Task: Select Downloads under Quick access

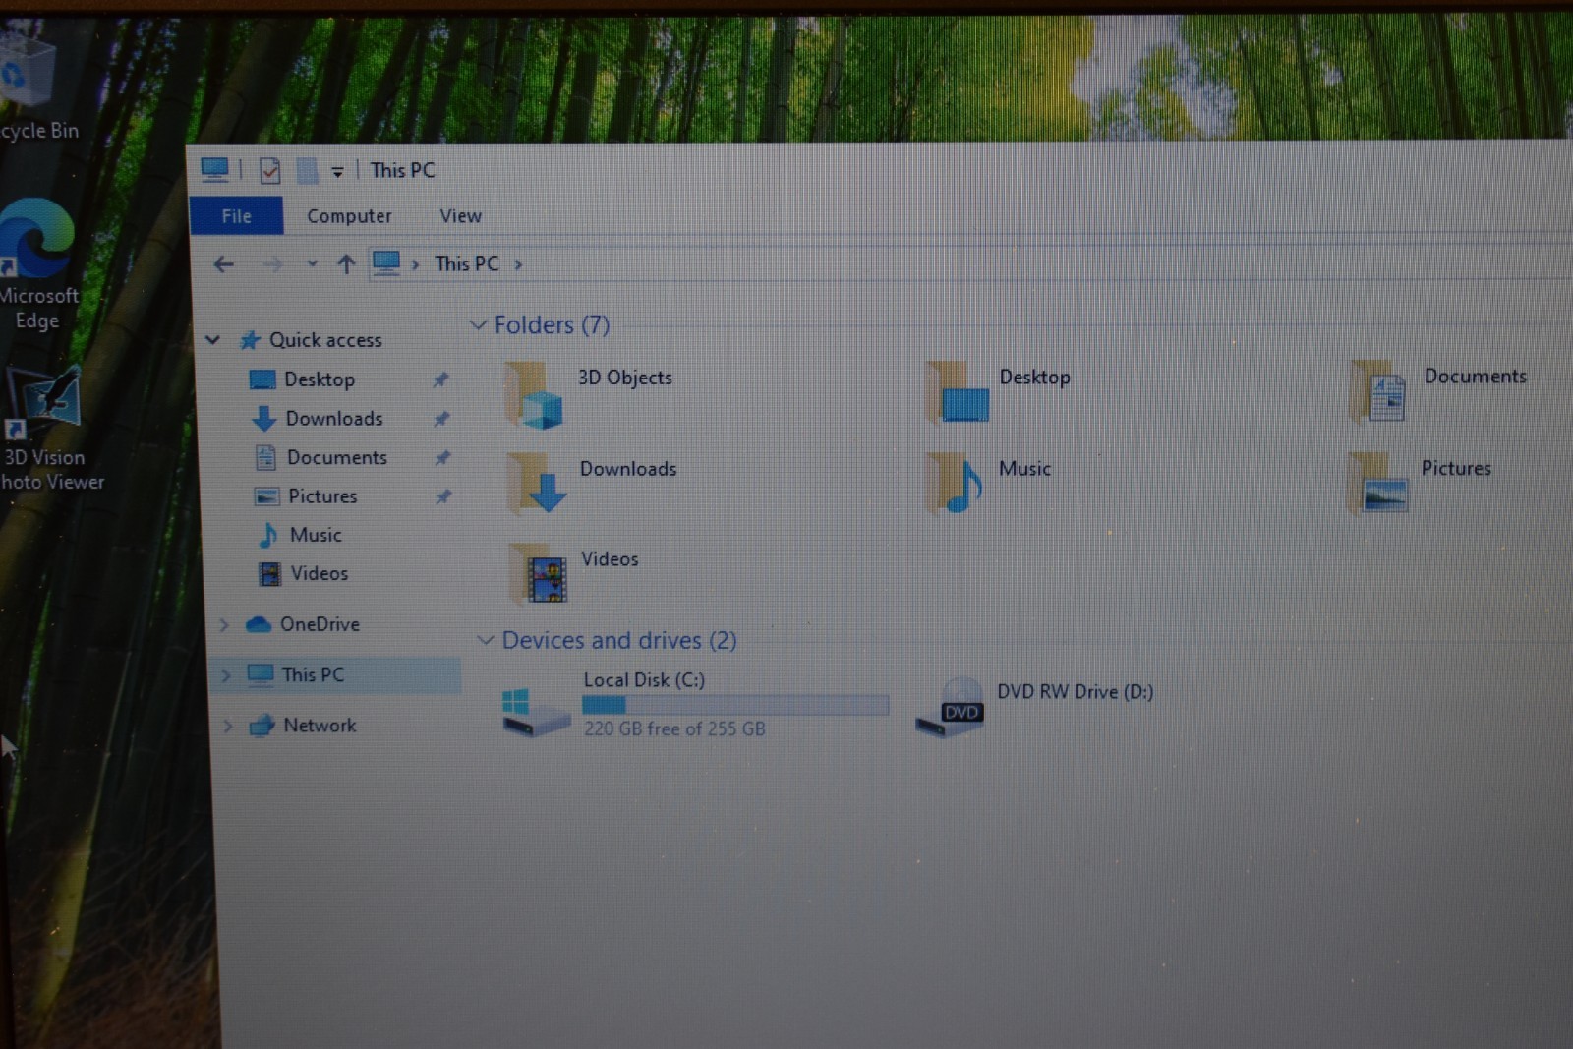Action: [x=334, y=419]
